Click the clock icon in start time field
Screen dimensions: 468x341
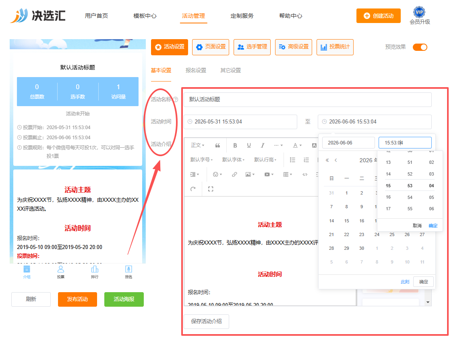(190, 122)
